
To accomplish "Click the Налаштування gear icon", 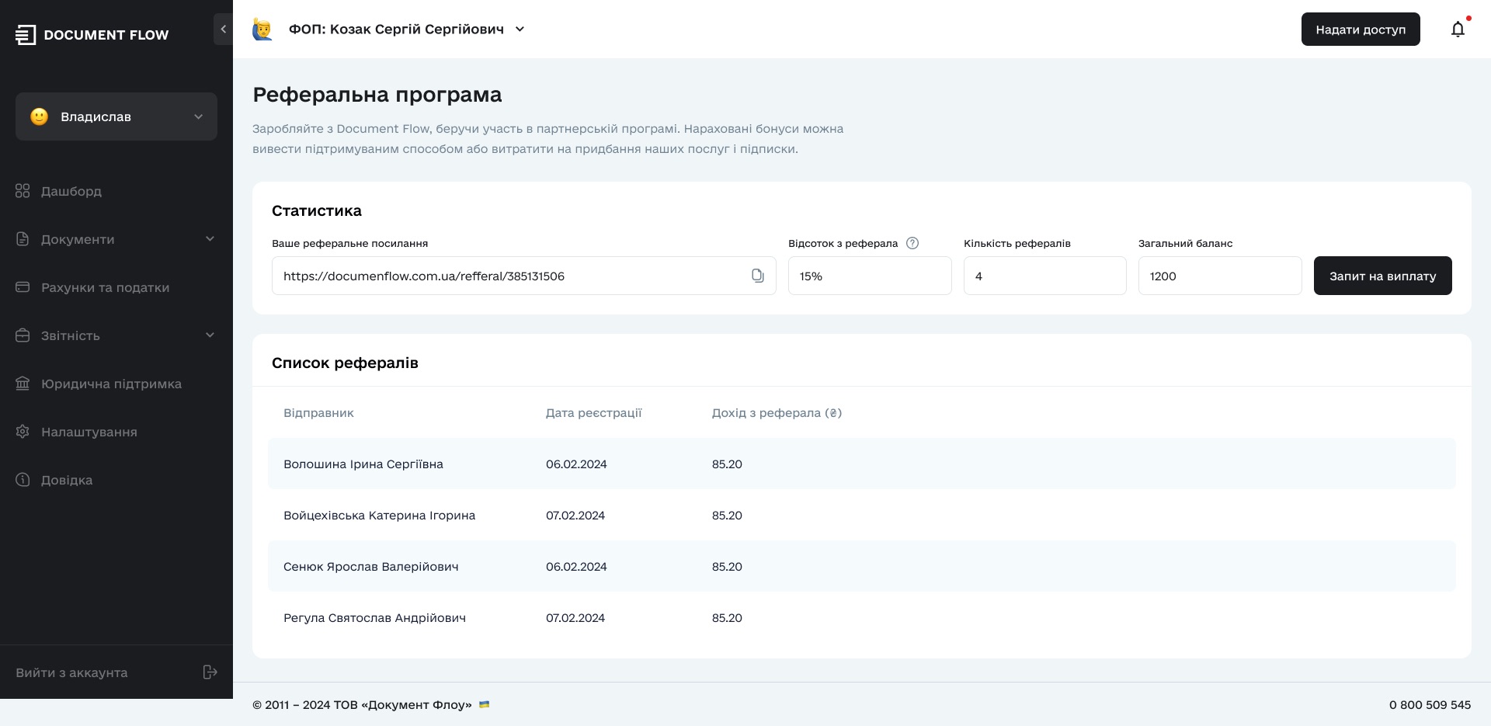I will [x=23, y=432].
